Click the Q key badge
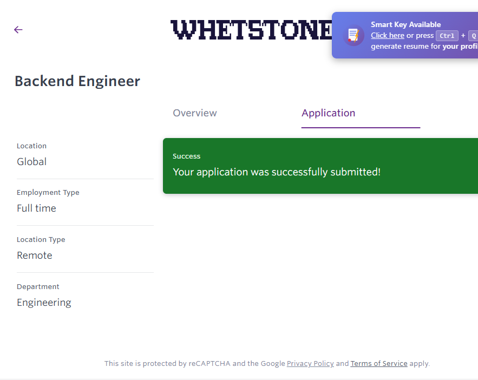478x380 pixels. tap(473, 36)
